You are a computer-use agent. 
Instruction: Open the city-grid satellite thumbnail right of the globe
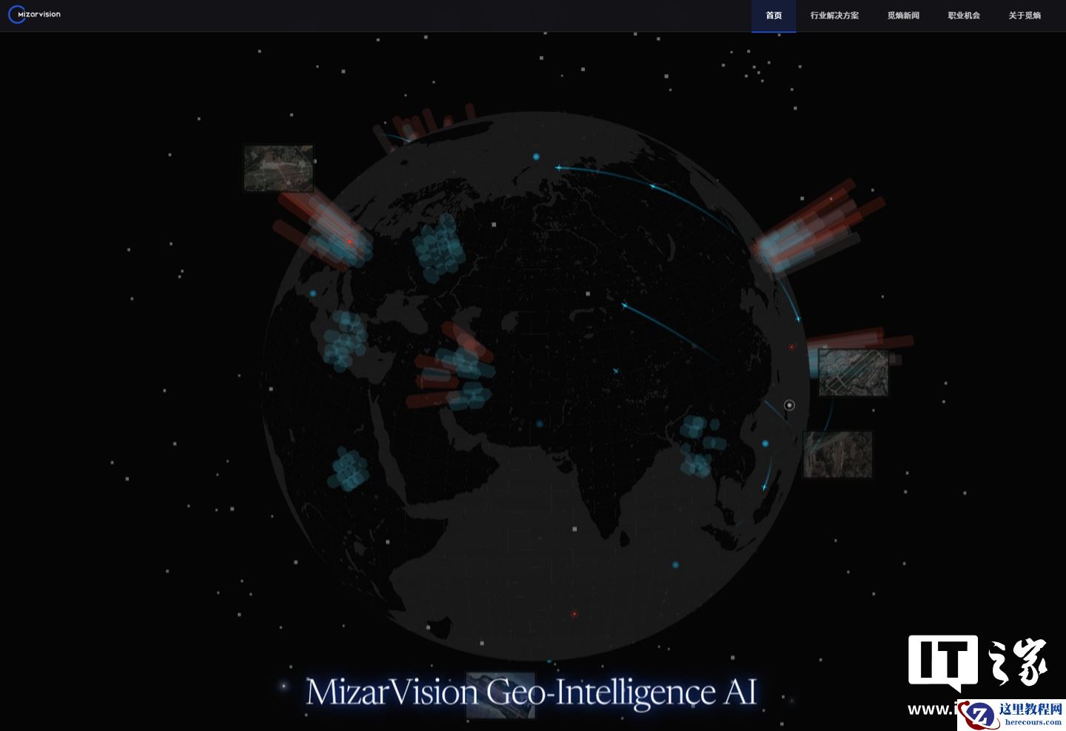point(853,373)
